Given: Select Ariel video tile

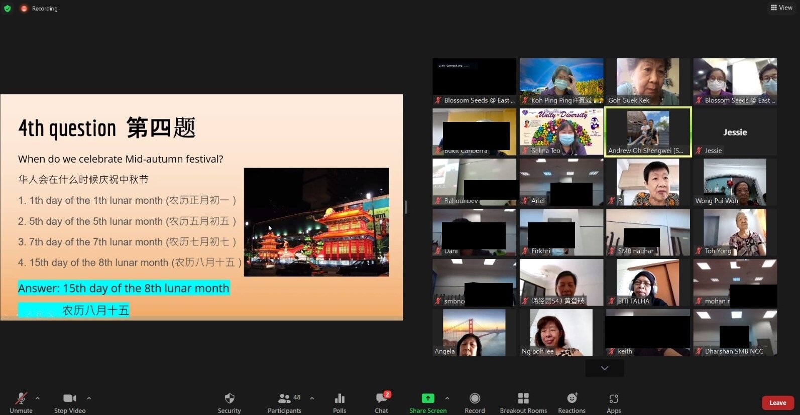Looking at the screenshot, I should pos(561,182).
